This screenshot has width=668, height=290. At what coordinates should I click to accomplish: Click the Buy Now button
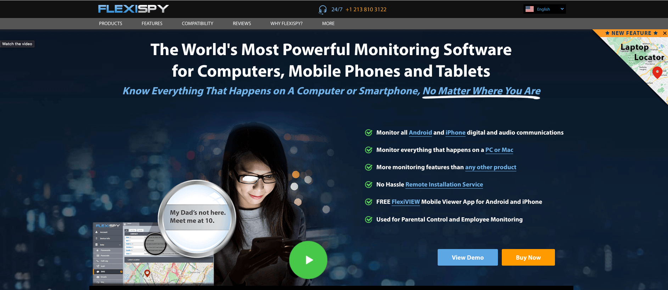(x=528, y=258)
